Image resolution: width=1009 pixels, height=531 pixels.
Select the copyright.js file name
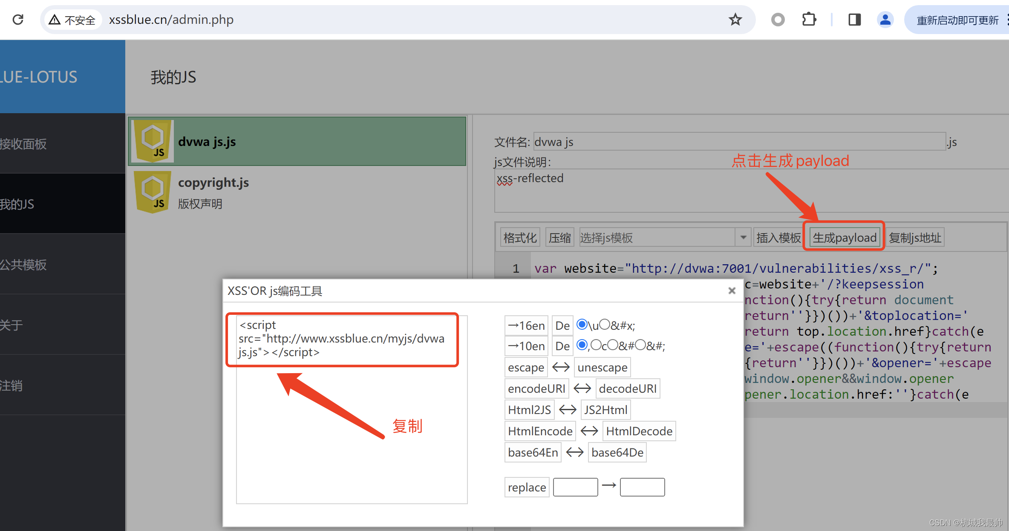pyautogui.click(x=213, y=183)
